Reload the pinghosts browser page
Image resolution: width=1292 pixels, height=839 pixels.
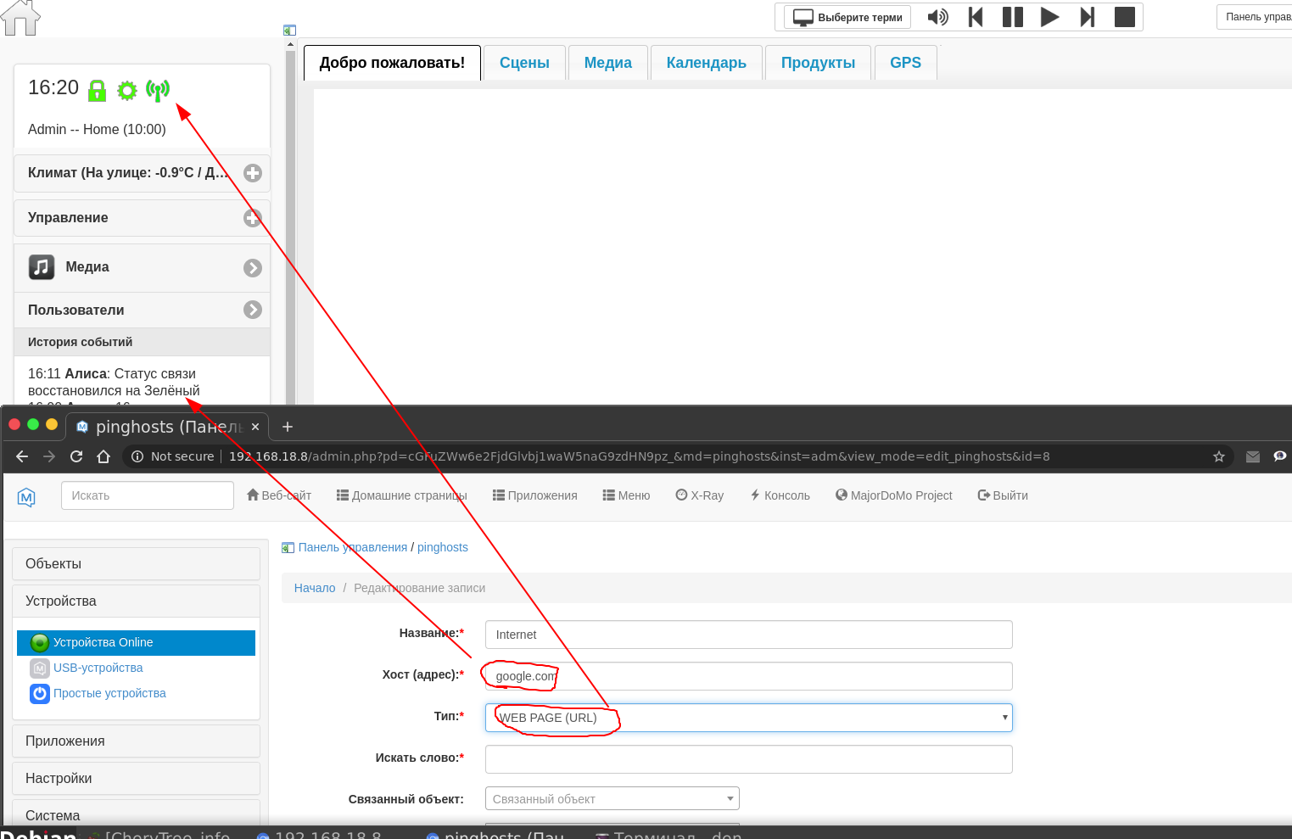76,456
